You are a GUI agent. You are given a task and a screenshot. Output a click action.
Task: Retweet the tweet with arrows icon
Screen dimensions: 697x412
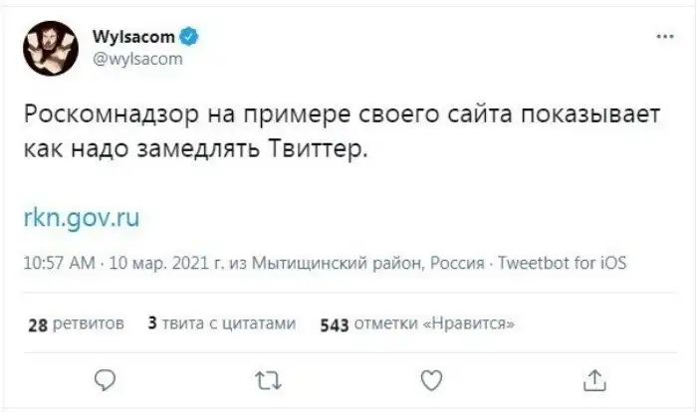coord(269,379)
